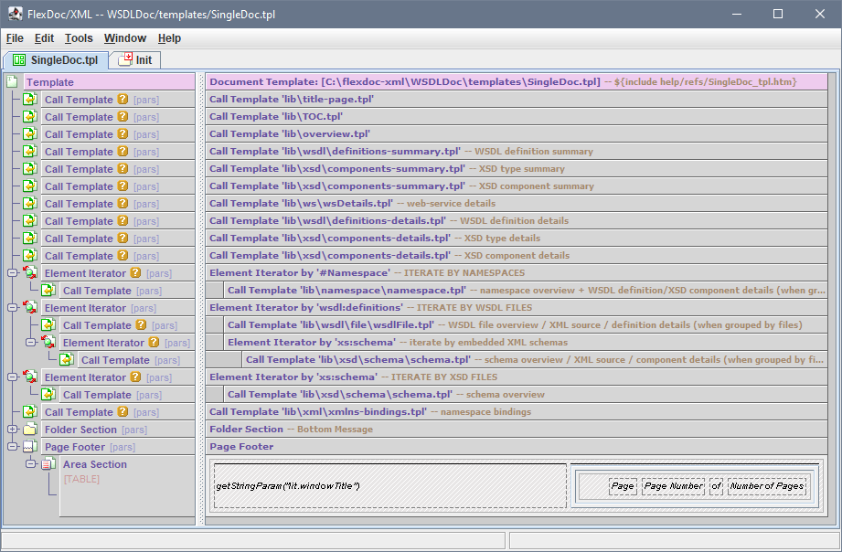Viewport: 842px width, 552px height.
Task: Collapse the Page Footer tree node
Action: pos(12,447)
